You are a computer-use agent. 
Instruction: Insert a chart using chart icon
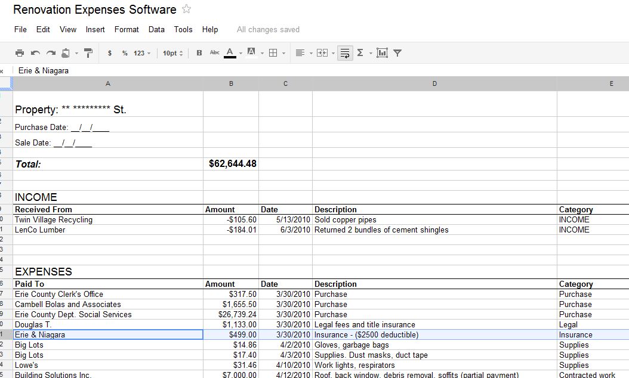[382, 53]
